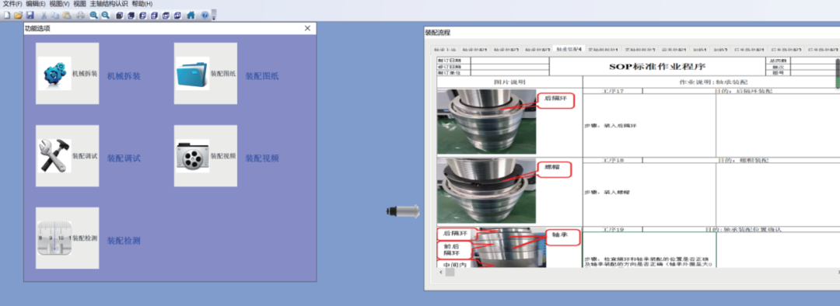Go to the home view icon
The image size is (840, 306).
pos(191,15)
